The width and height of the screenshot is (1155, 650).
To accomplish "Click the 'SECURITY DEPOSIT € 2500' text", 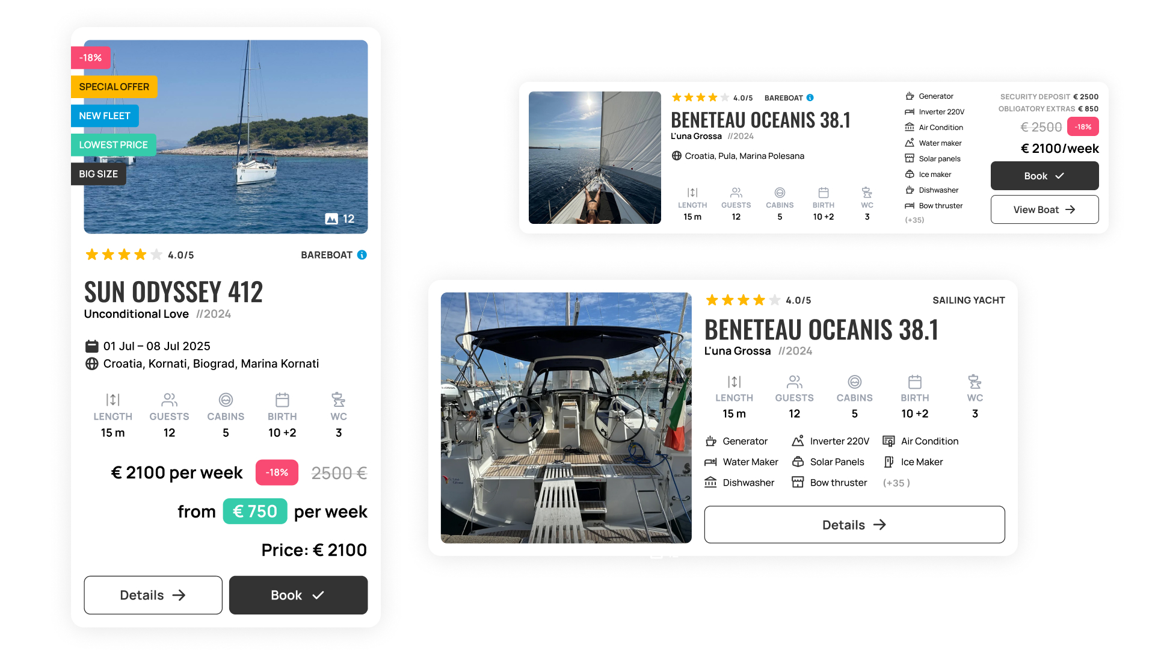I will click(1049, 97).
